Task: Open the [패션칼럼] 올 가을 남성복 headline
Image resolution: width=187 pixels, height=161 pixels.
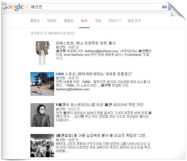Action: coord(102,135)
